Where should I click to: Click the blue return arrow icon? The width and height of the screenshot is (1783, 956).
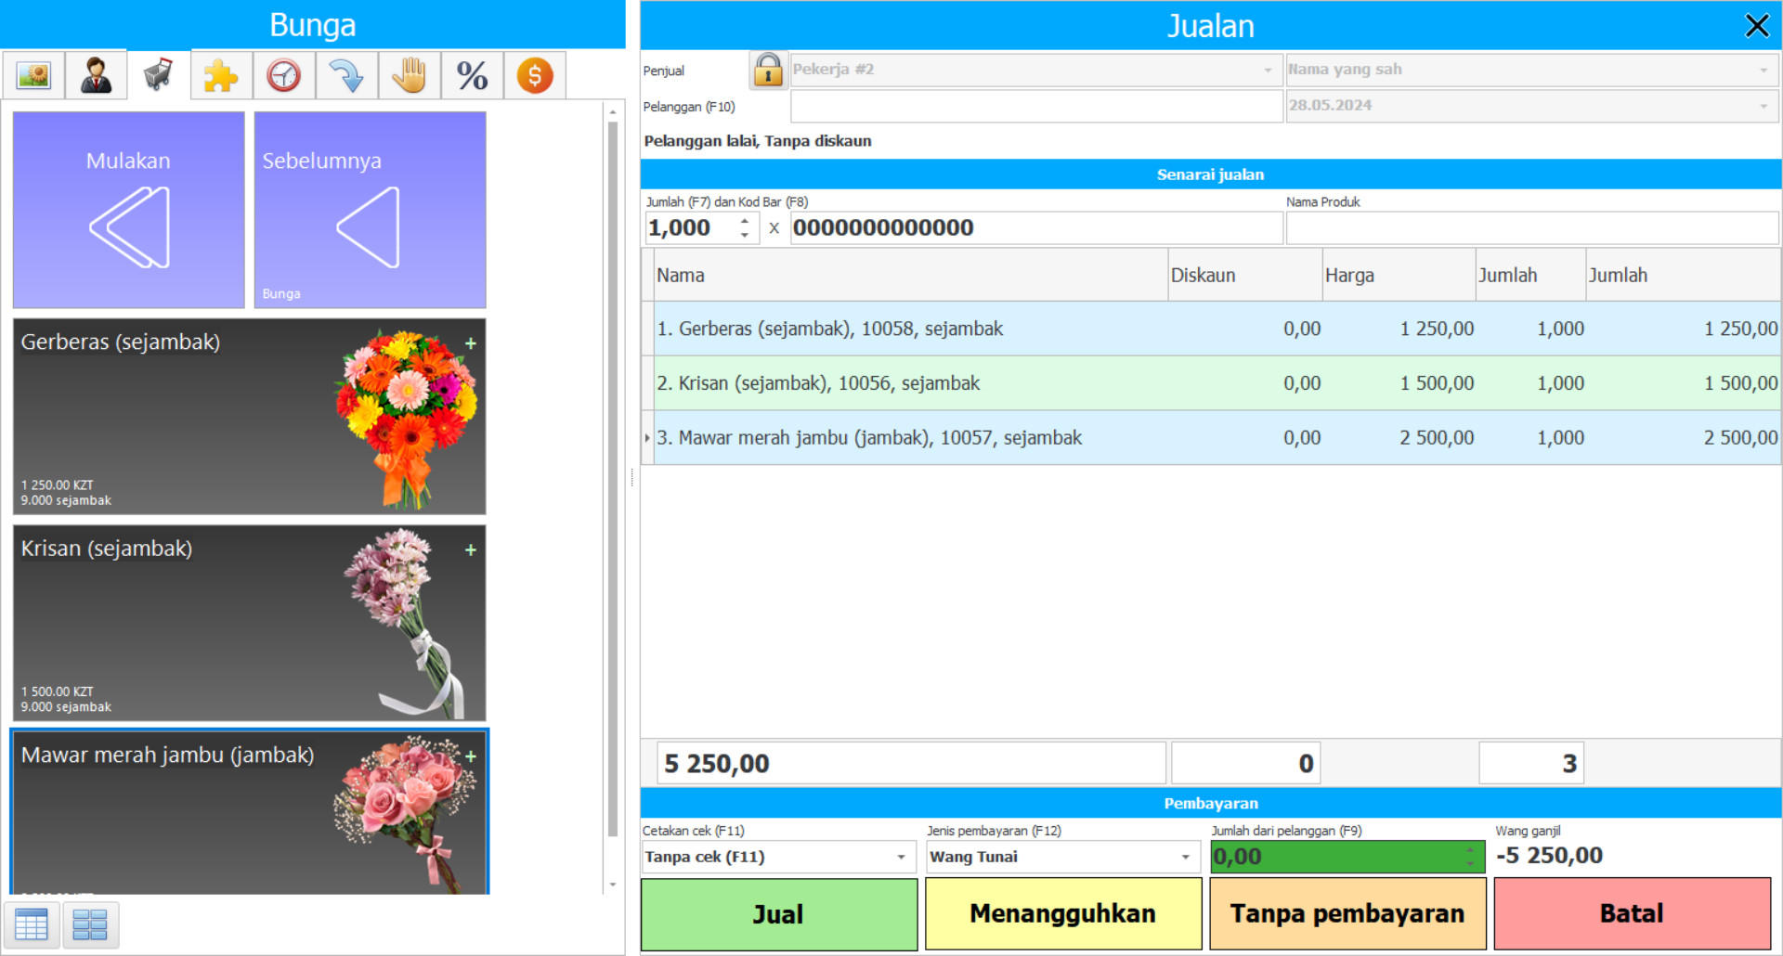coord(346,74)
